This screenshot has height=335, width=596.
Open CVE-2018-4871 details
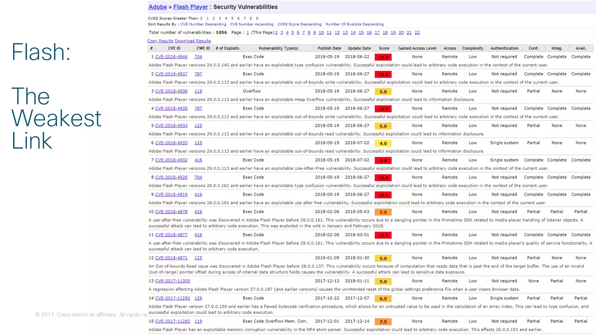pyautogui.click(x=171, y=258)
